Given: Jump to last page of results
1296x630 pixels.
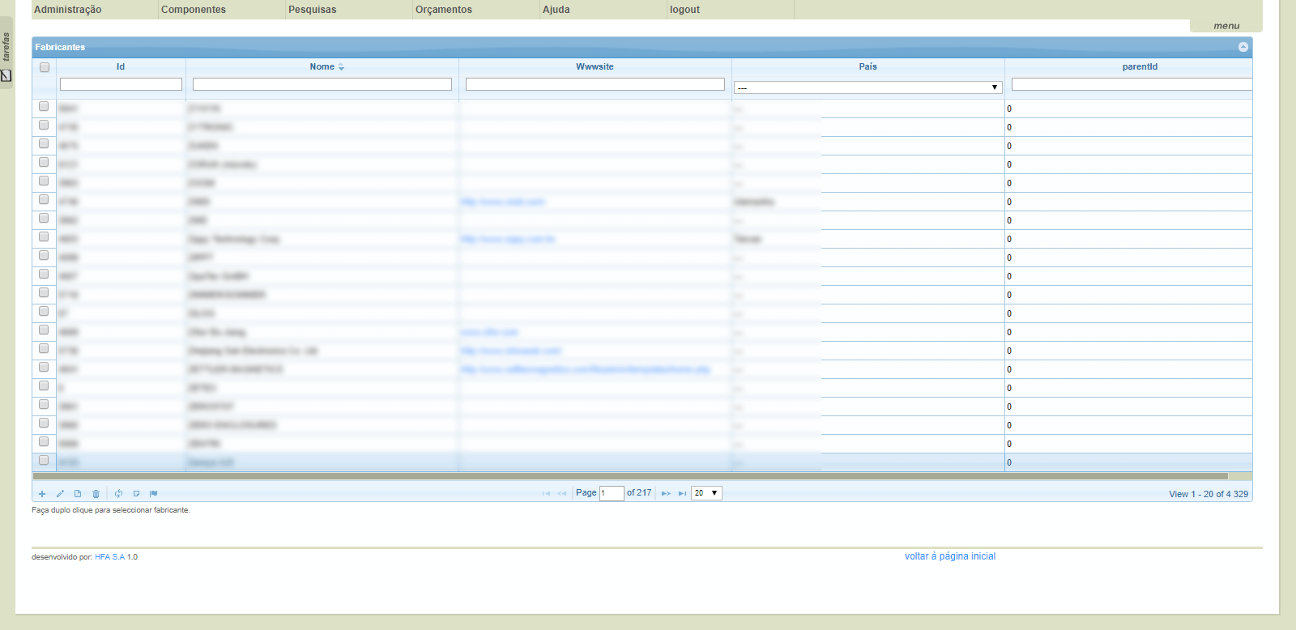Looking at the screenshot, I should click(x=682, y=493).
